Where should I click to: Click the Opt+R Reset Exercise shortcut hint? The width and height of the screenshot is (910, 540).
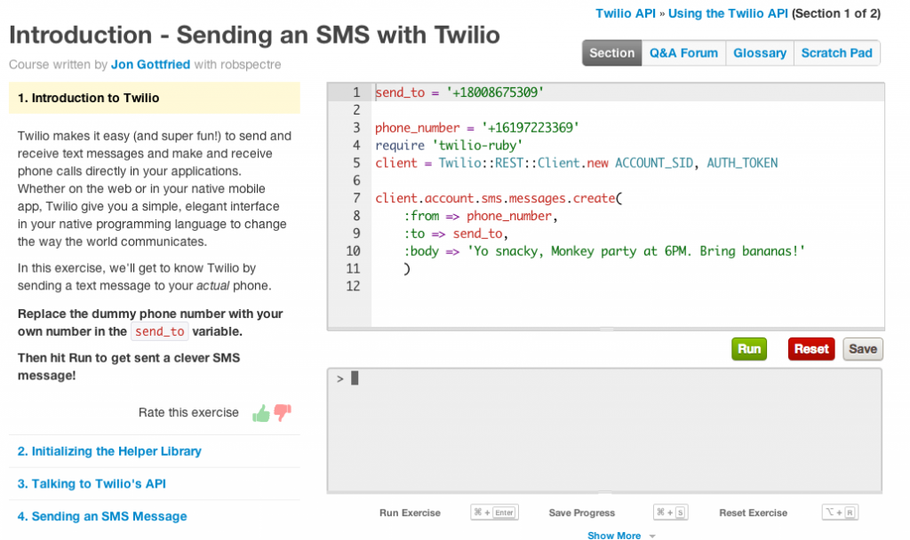click(x=840, y=512)
